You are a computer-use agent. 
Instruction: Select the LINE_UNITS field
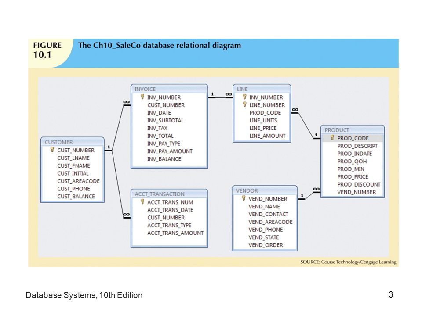click(263, 120)
